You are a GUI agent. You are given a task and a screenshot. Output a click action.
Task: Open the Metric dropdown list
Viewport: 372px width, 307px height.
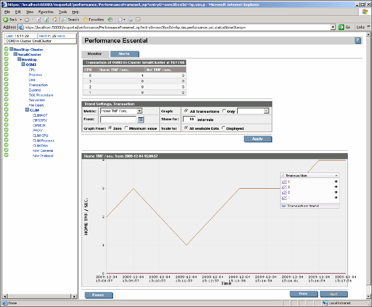click(x=139, y=111)
